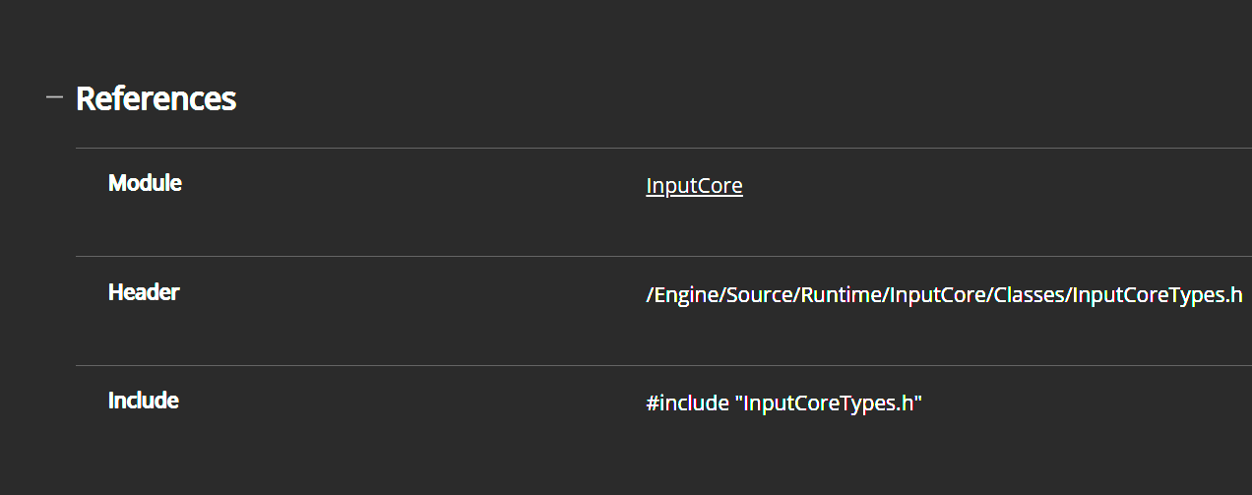Click the leading slash of the header path
This screenshot has height=495, width=1252.
point(650,295)
